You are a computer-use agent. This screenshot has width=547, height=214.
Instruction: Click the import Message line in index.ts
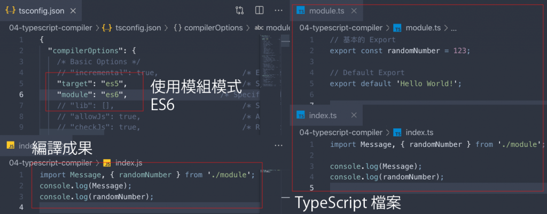pos(437,144)
